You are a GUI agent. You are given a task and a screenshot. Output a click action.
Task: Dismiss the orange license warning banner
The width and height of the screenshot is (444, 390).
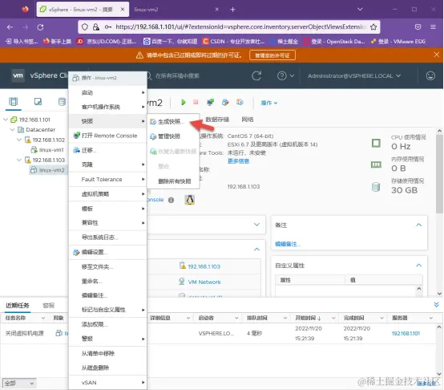click(x=436, y=55)
